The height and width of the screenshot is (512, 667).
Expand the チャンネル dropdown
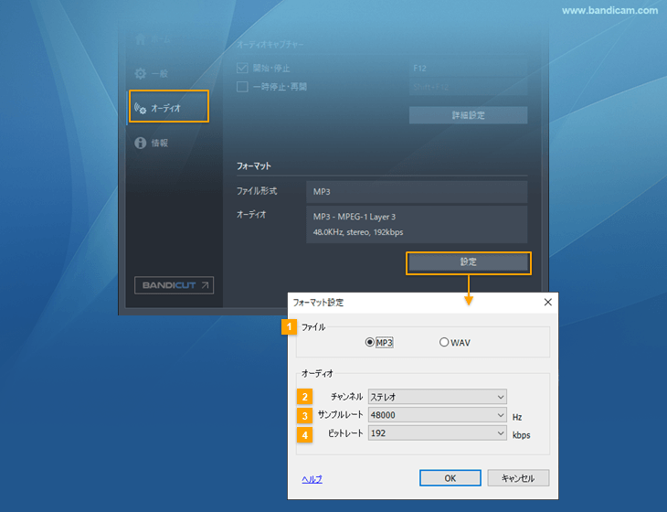coord(437,397)
